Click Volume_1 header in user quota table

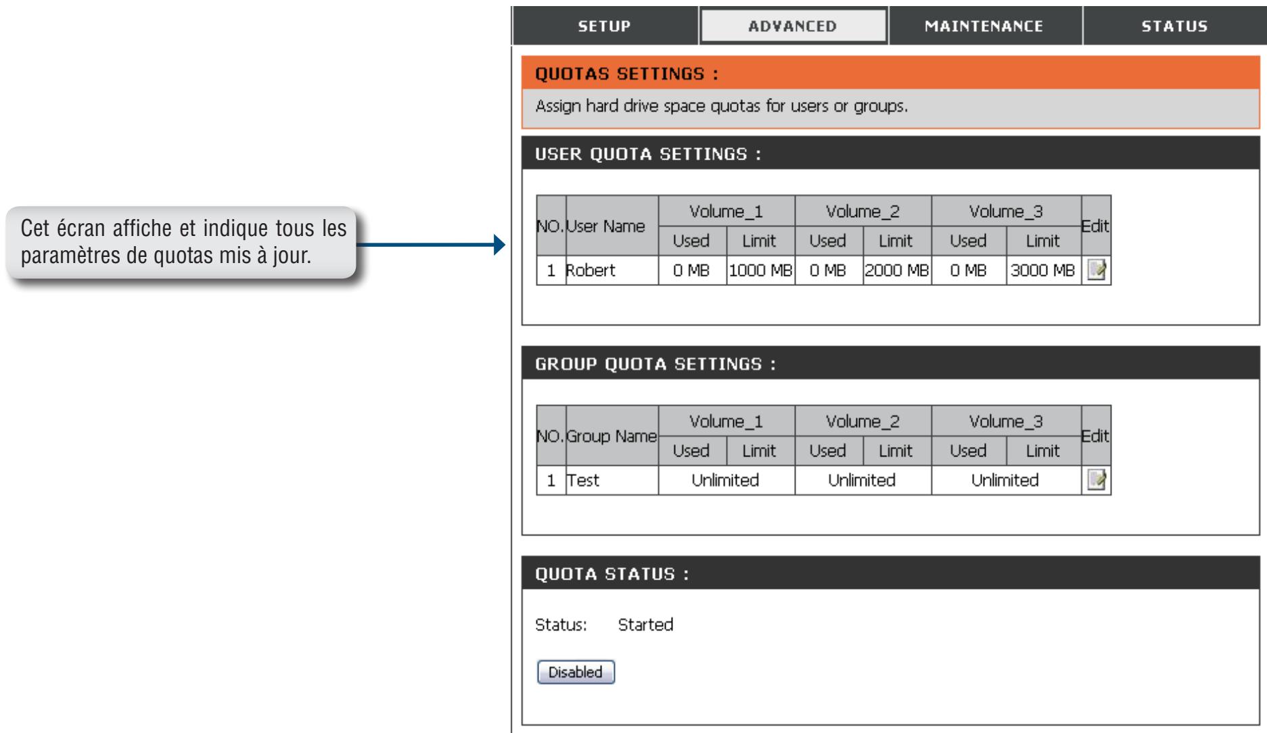[x=726, y=211]
